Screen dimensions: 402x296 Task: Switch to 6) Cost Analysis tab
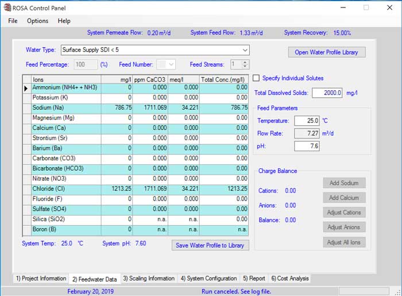(x=290, y=279)
